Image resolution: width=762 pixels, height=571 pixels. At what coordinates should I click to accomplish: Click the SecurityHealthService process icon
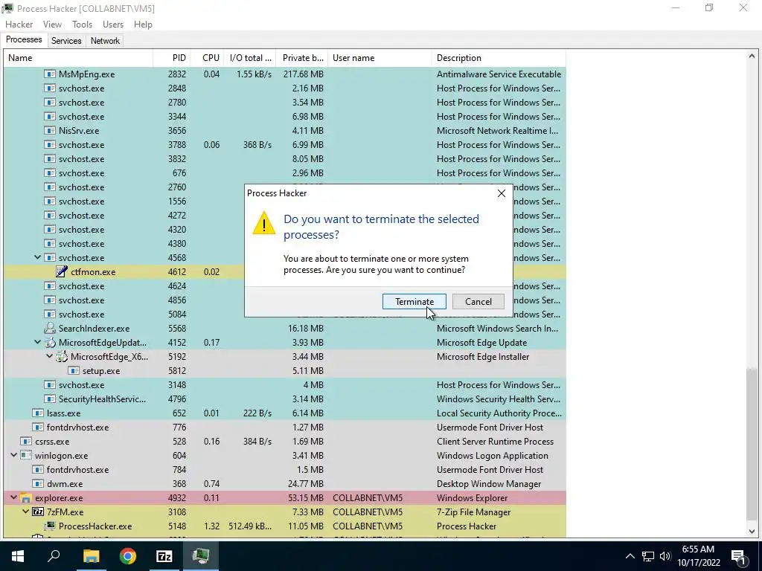click(50, 399)
